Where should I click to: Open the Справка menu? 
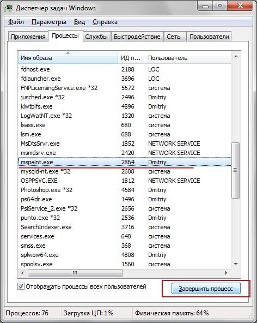[105, 22]
